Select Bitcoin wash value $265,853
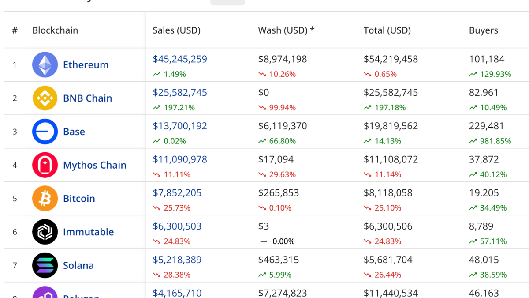529x298 pixels. pos(279,193)
